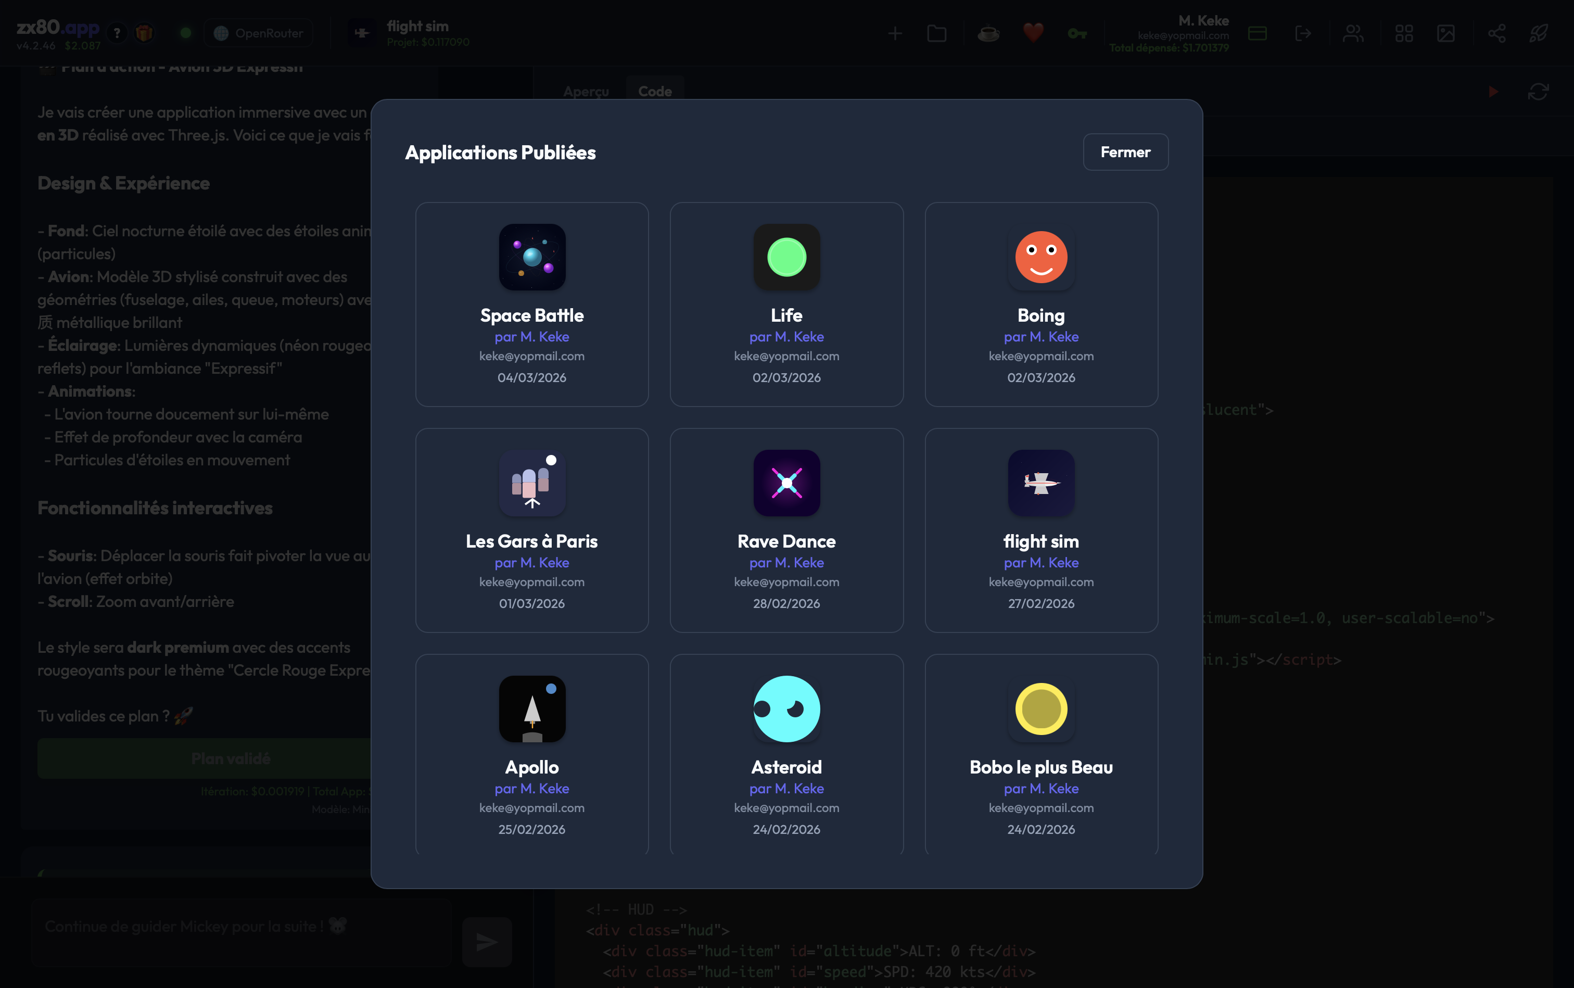The height and width of the screenshot is (988, 1574).
Task: Click the red heart icon
Action: (x=1033, y=33)
